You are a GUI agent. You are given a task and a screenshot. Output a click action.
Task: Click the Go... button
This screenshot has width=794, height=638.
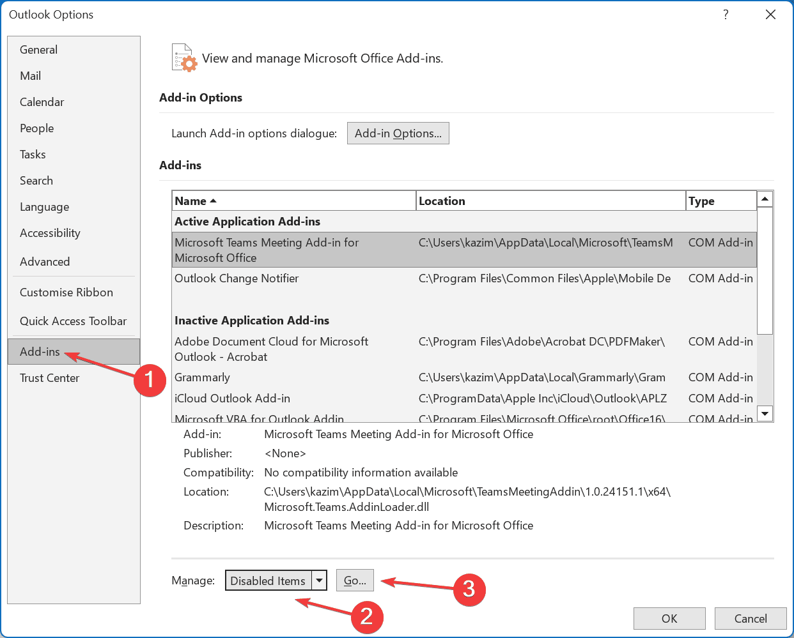click(x=355, y=581)
